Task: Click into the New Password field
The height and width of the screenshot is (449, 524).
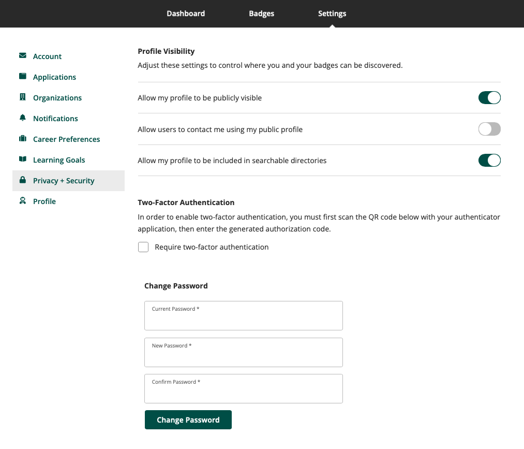Action: (244, 352)
